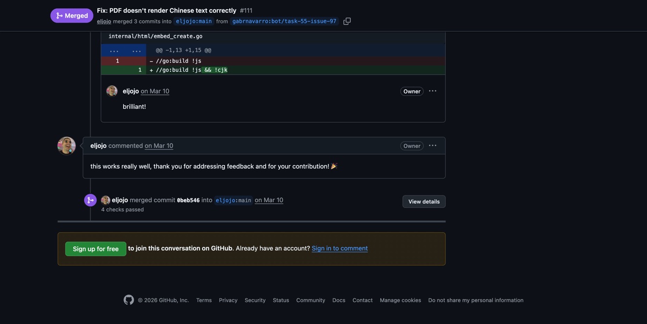
Task: Click eljojo's large avatar beside comment
Action: pyautogui.click(x=66, y=146)
